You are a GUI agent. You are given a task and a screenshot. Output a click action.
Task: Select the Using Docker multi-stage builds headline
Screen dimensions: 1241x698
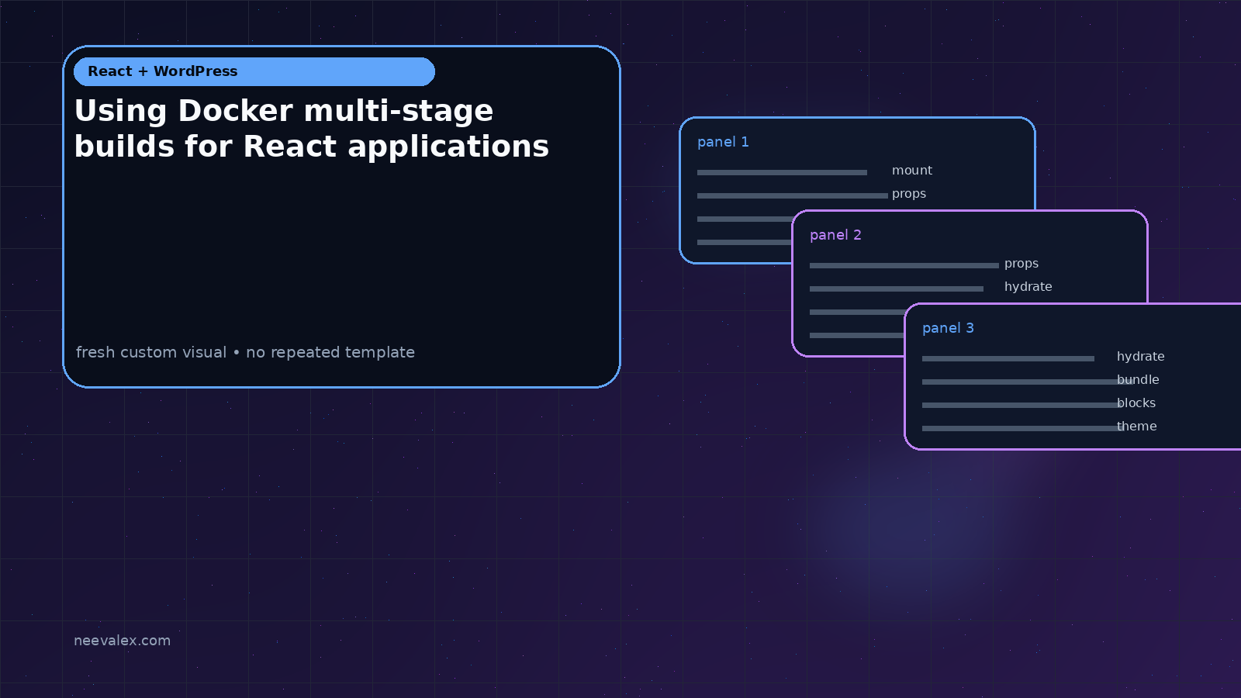312,129
